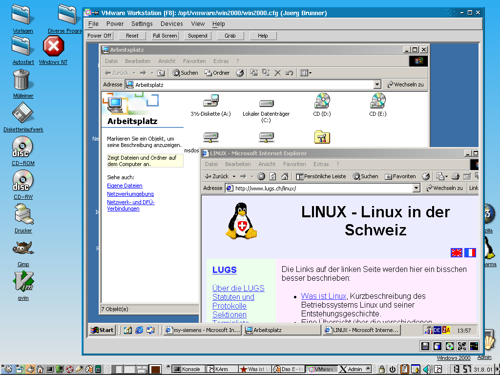Viewport: 500px width, 375px height.
Task: Open the 3½-Diskette (A:) drive icon
Action: tap(210, 101)
